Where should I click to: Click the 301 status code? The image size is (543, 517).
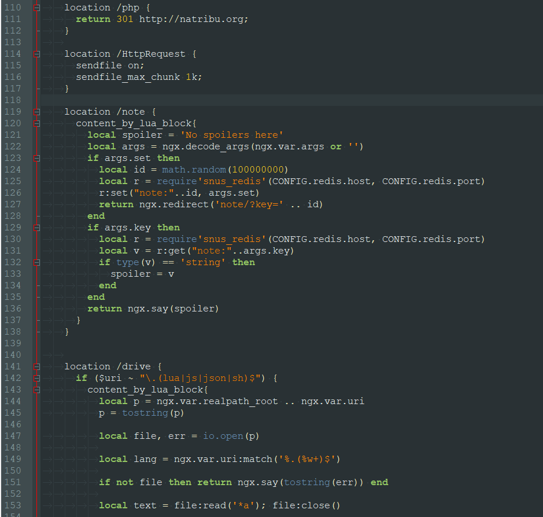[125, 19]
